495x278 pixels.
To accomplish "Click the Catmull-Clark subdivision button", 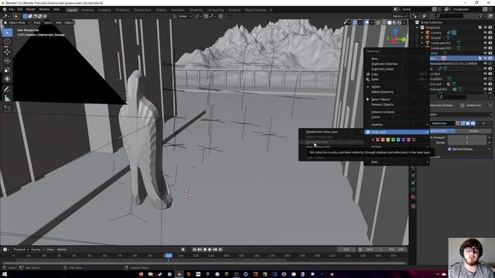I will click(x=442, y=131).
